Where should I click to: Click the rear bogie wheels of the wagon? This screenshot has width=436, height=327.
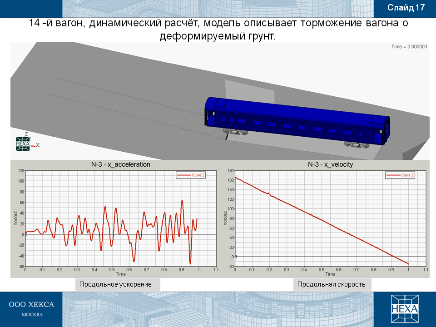click(x=357, y=145)
